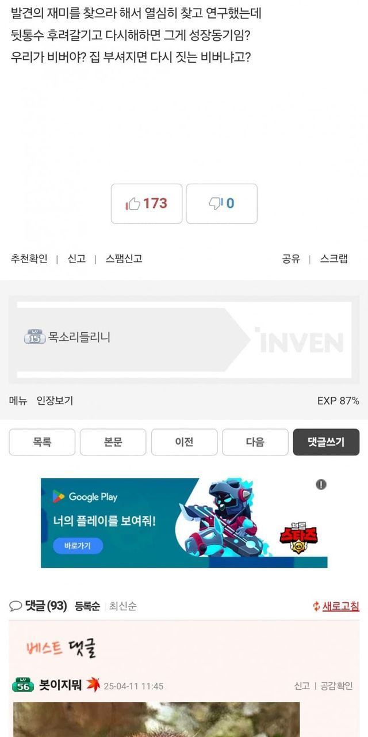The width and height of the screenshot is (368, 737).
Task: Go to 본문 section button
Action: [x=113, y=442]
